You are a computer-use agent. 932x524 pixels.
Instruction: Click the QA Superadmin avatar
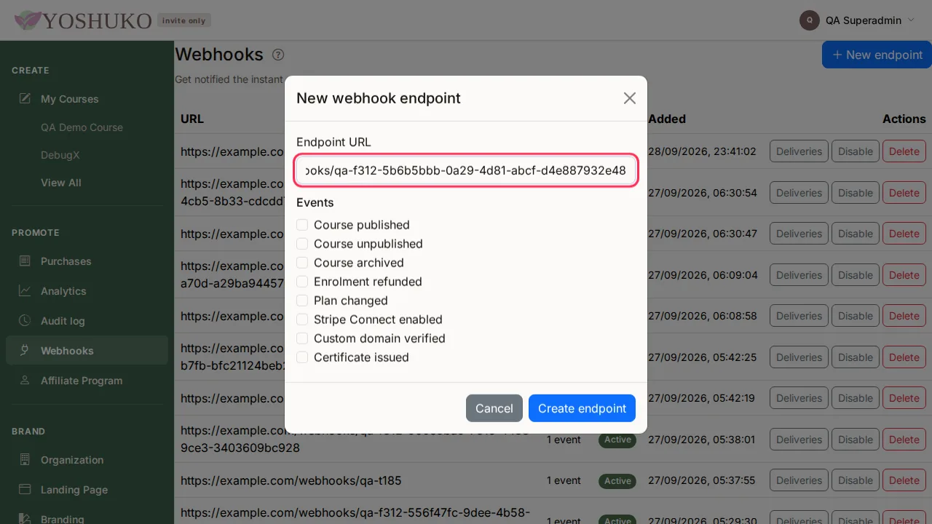pyautogui.click(x=810, y=20)
